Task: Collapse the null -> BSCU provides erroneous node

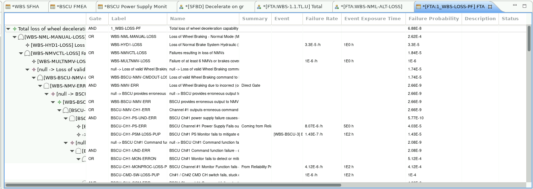Action: (47, 94)
